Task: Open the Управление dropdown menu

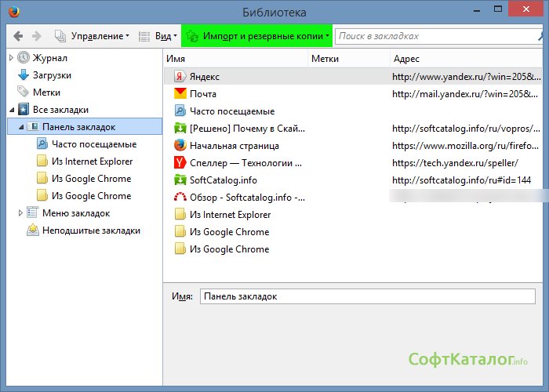Action: point(93,36)
